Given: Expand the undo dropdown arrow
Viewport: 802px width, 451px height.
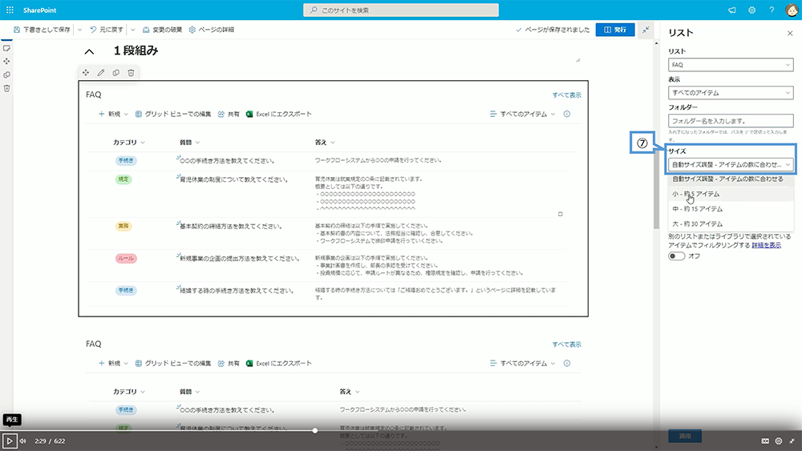Looking at the screenshot, I should [133, 30].
